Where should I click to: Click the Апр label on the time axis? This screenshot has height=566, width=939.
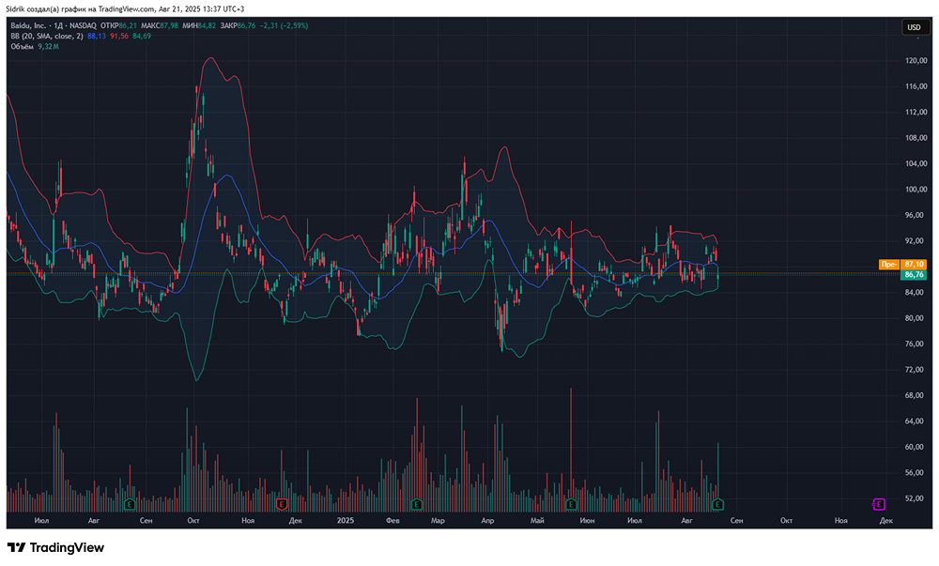pyautogui.click(x=486, y=520)
